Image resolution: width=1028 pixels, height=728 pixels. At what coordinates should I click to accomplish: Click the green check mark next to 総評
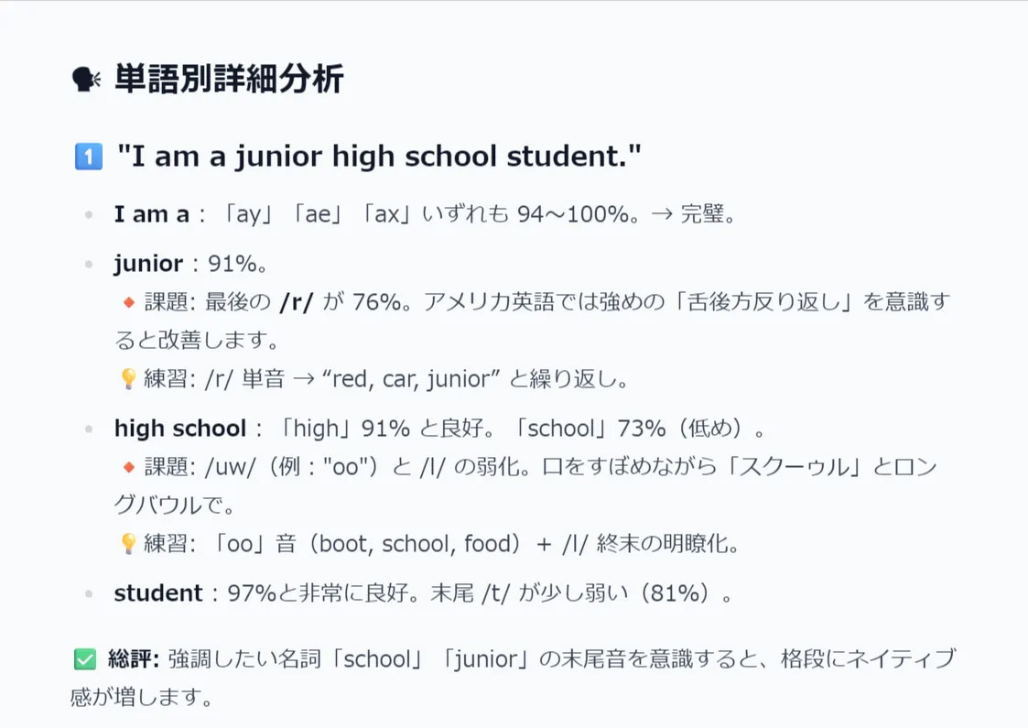(x=84, y=658)
